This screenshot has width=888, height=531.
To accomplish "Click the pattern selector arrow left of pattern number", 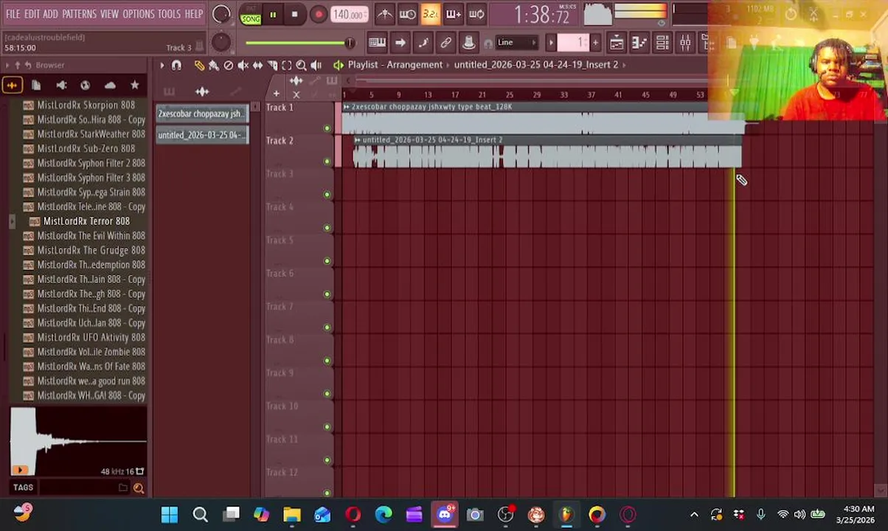I will pyautogui.click(x=551, y=43).
